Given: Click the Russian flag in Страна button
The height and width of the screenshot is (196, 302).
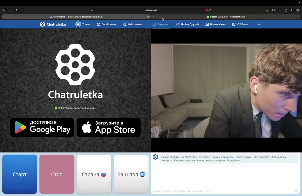Looking at the screenshot, I should [x=103, y=174].
